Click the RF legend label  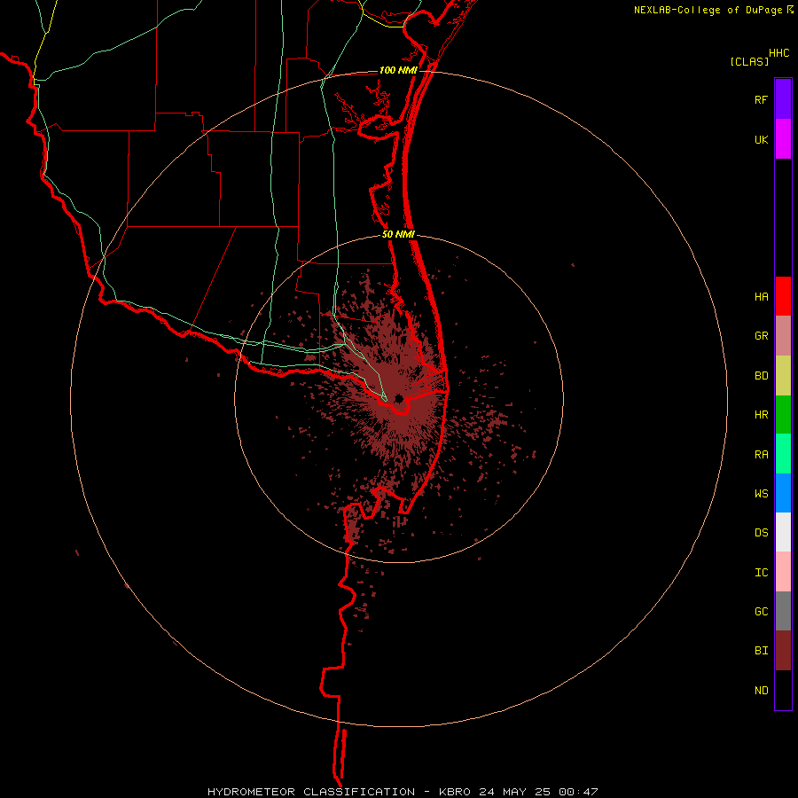pyautogui.click(x=761, y=99)
